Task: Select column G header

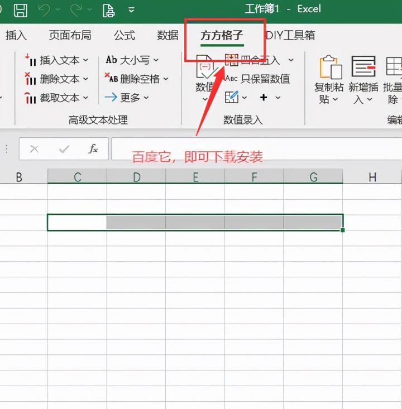Action: click(313, 177)
